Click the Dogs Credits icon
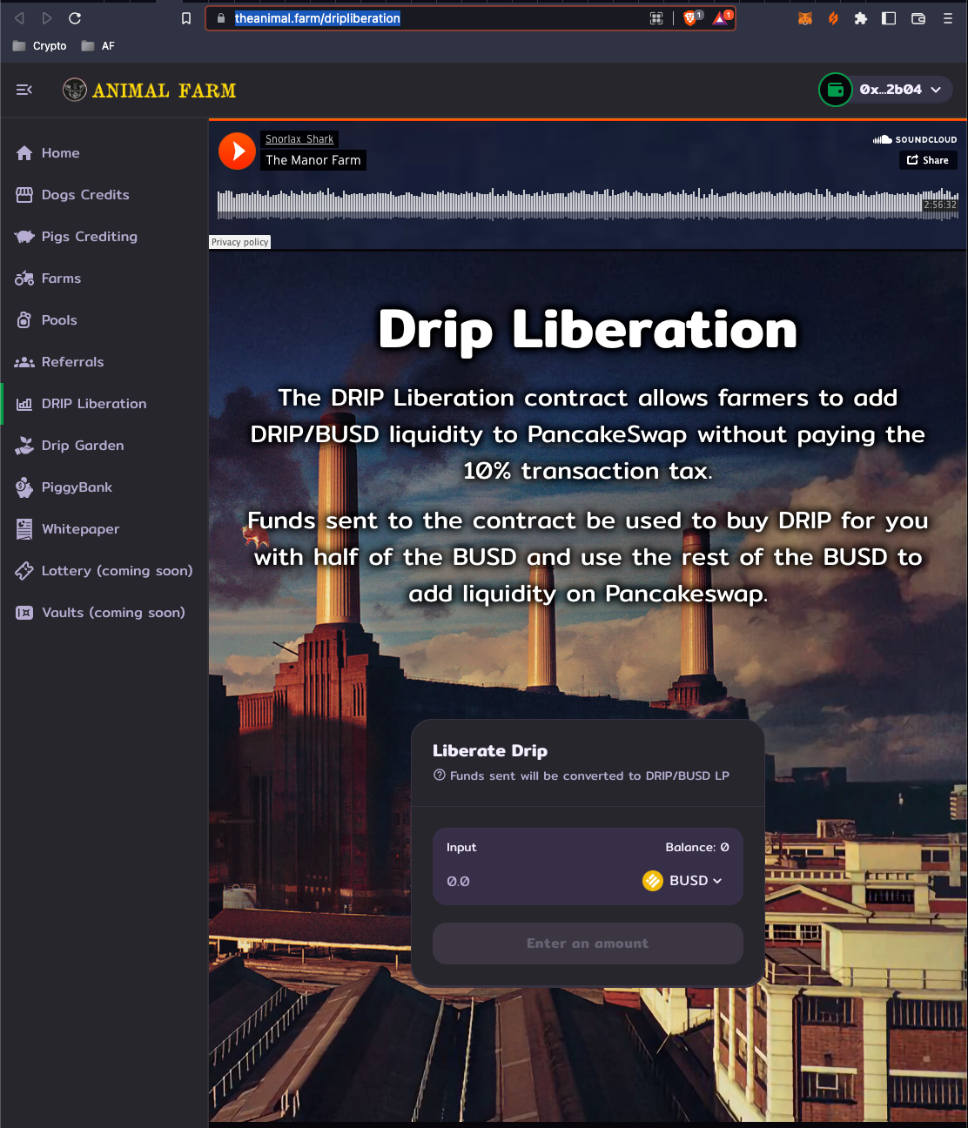968x1128 pixels. [24, 195]
